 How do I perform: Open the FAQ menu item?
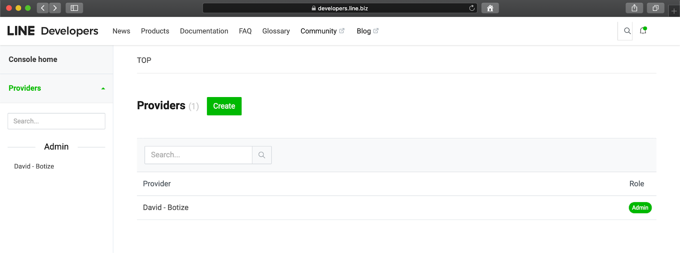(x=245, y=31)
